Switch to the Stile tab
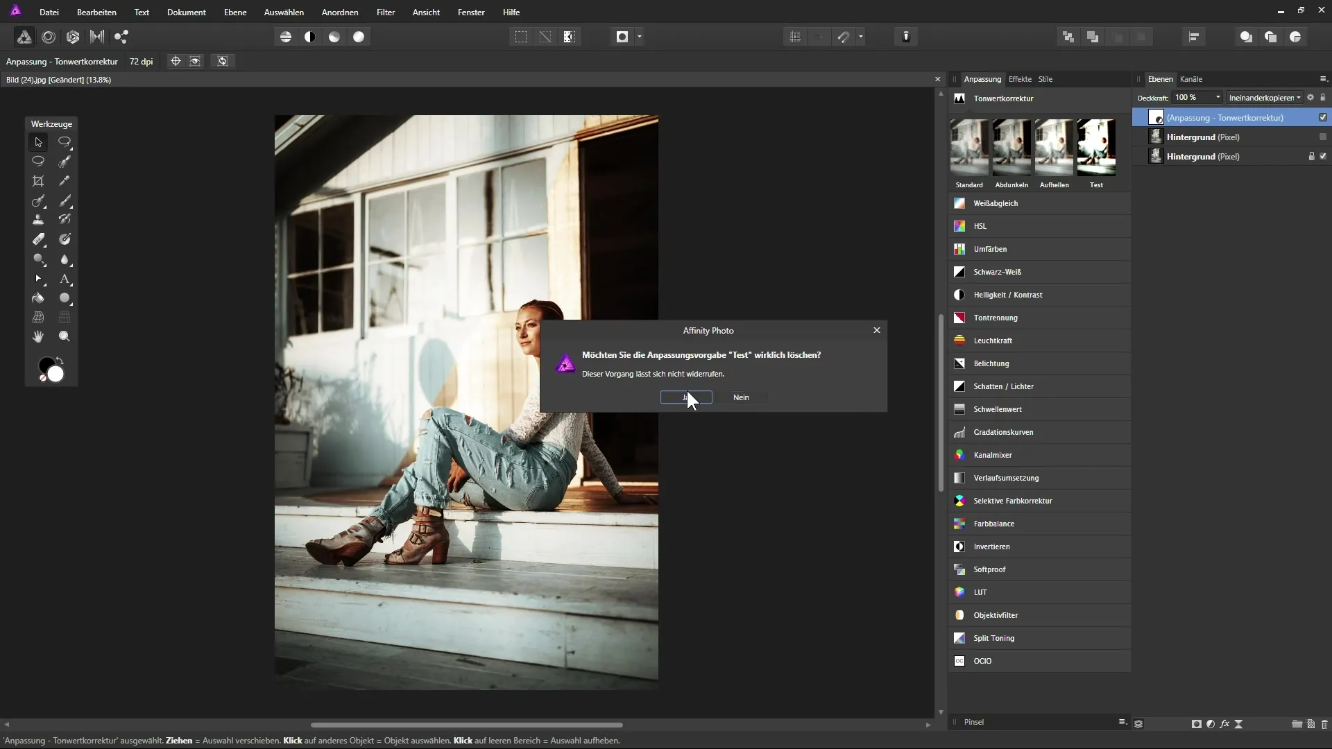This screenshot has height=749, width=1332. (1045, 79)
